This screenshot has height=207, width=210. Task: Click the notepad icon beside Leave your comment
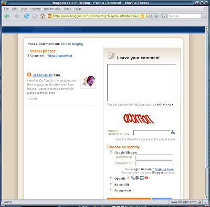click(111, 56)
